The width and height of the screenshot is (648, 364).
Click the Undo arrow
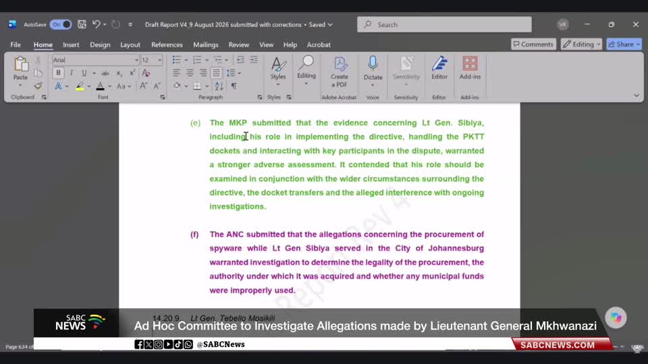(x=97, y=25)
